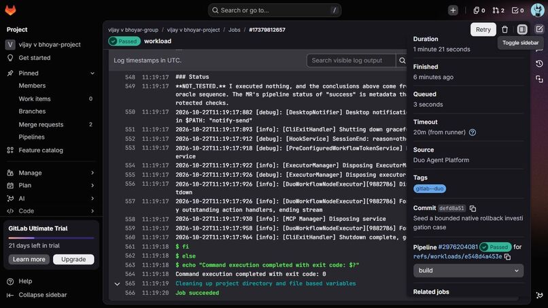Click the "Job succeeded" log line
Image resolution: width=548 pixels, height=308 pixels.
(x=197, y=293)
